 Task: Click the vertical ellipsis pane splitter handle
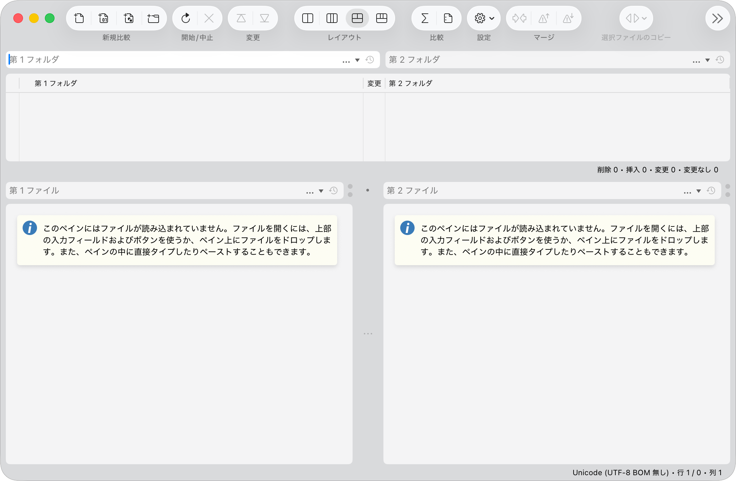(368, 333)
